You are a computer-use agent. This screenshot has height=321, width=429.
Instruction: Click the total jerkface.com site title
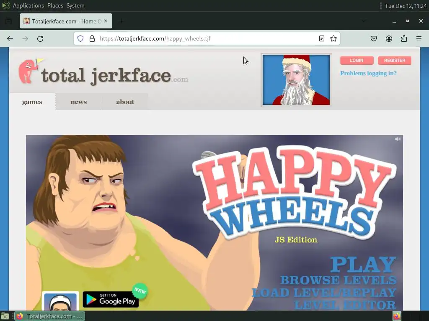tap(114, 76)
